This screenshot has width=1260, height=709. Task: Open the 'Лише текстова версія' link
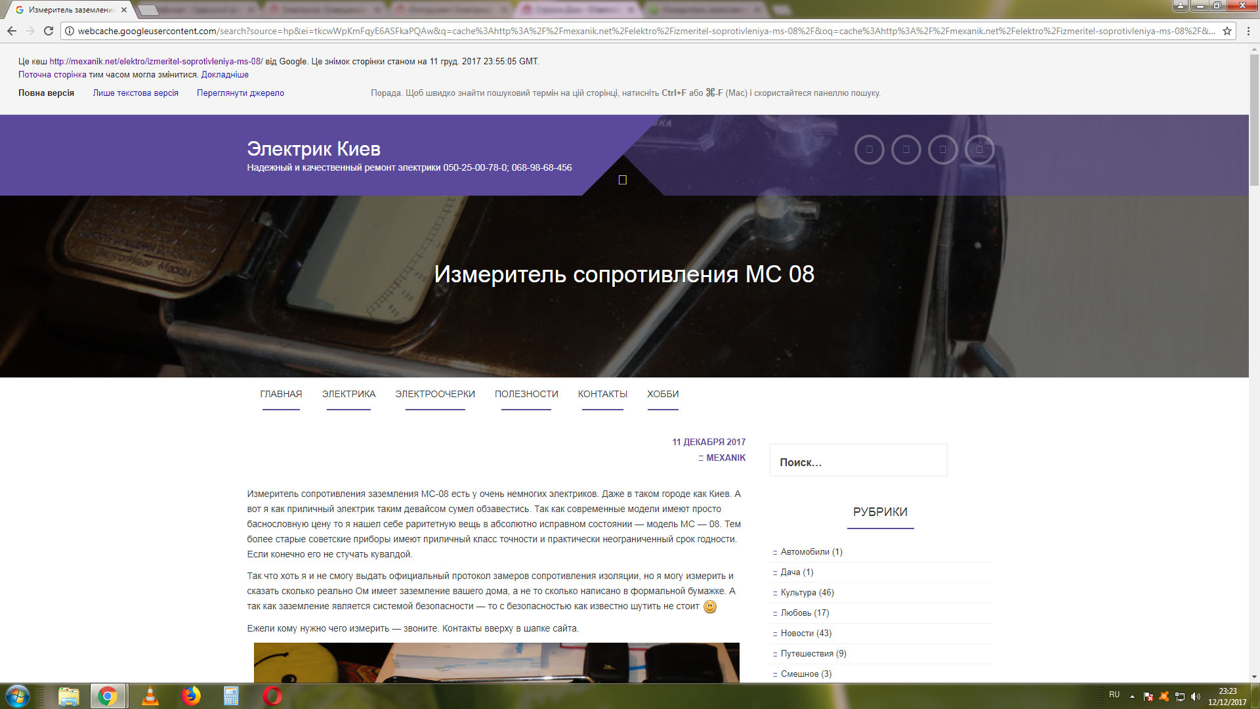136,93
